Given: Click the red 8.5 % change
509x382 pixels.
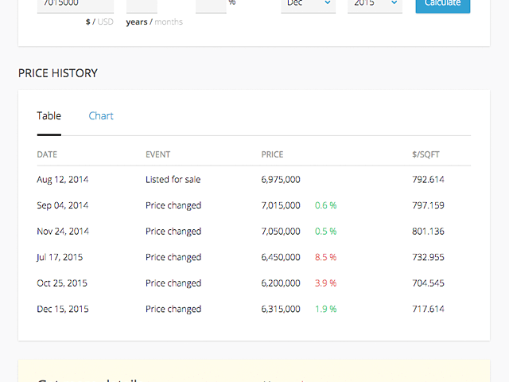Looking at the screenshot, I should (325, 257).
